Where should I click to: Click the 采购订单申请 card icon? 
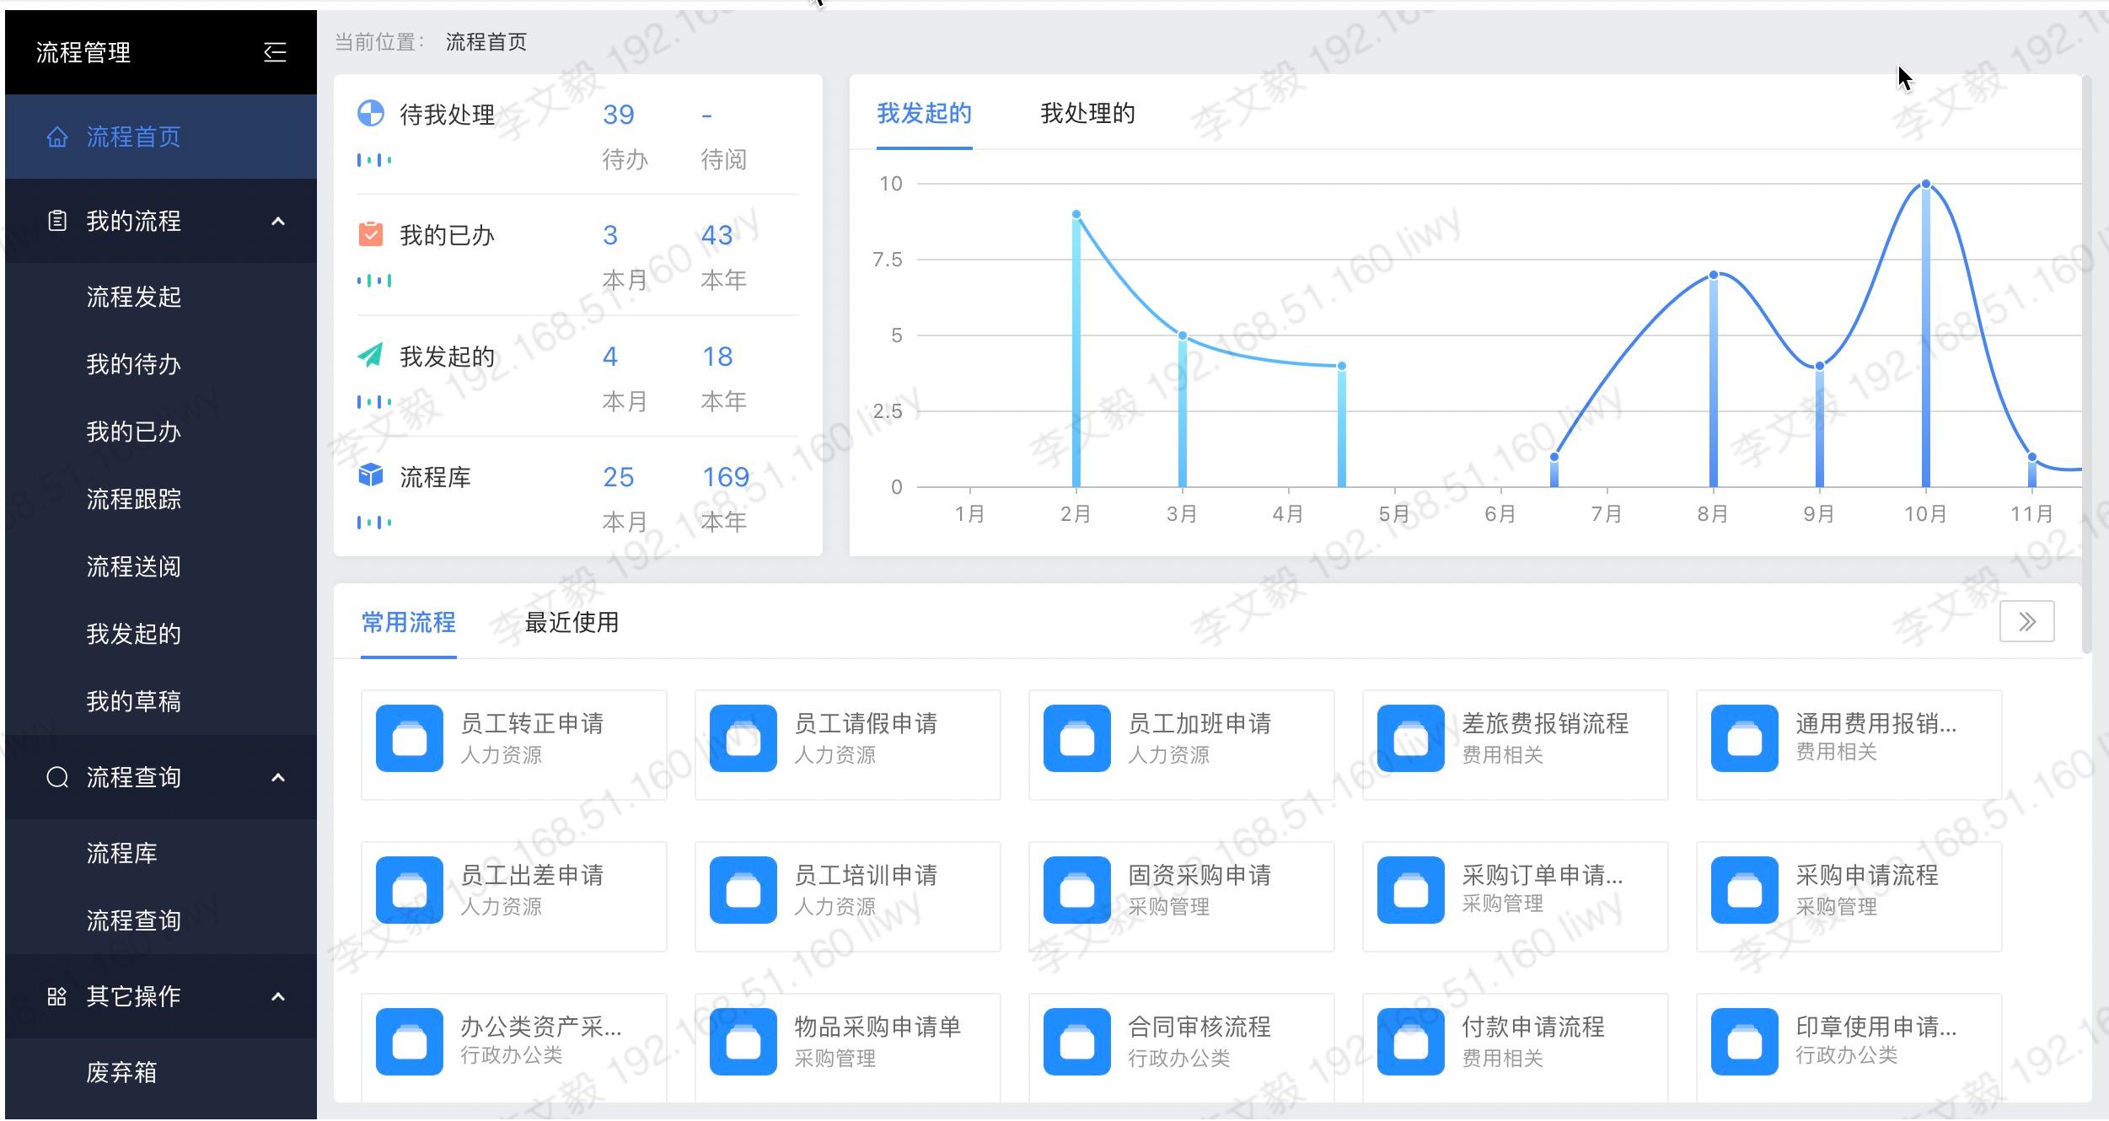tap(1411, 890)
